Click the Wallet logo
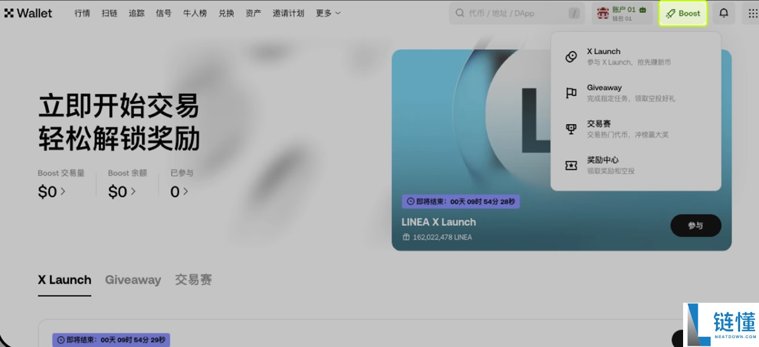This screenshot has width=759, height=347. click(x=28, y=13)
